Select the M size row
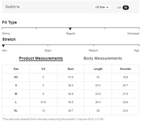This screenshot has width=141, height=122. point(70,94)
